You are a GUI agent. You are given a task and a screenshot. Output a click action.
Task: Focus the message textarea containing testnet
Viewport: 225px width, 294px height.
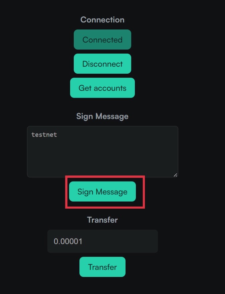point(102,151)
